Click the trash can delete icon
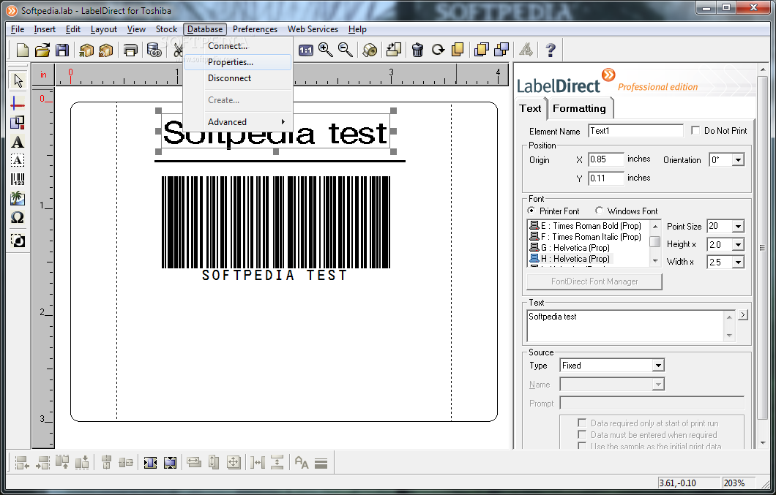Screen dimensions: 776x495 (x=418, y=50)
